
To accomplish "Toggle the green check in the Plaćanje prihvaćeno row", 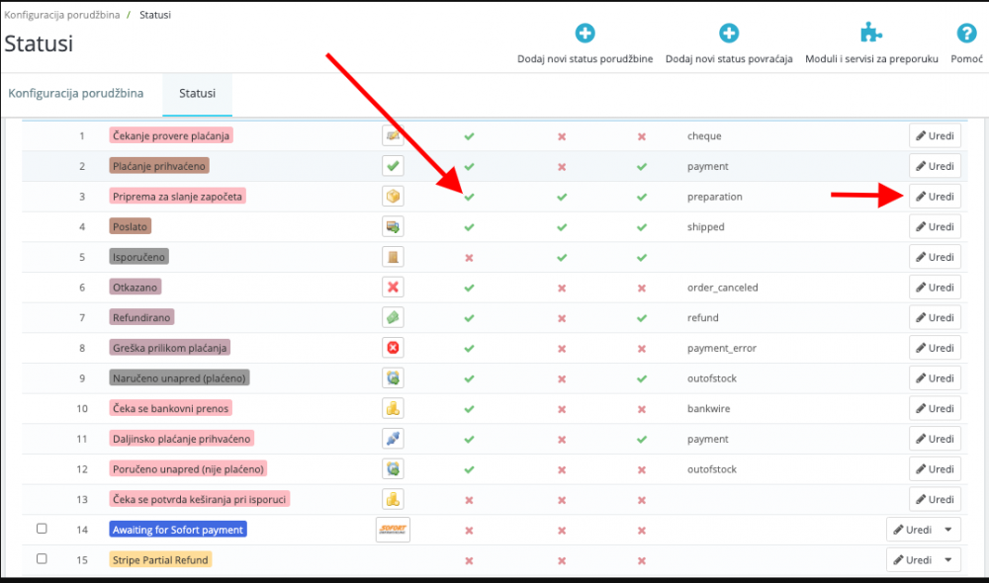I will (470, 166).
